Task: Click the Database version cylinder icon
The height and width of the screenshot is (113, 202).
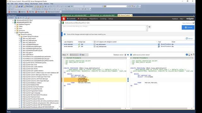Action: pos(125,55)
